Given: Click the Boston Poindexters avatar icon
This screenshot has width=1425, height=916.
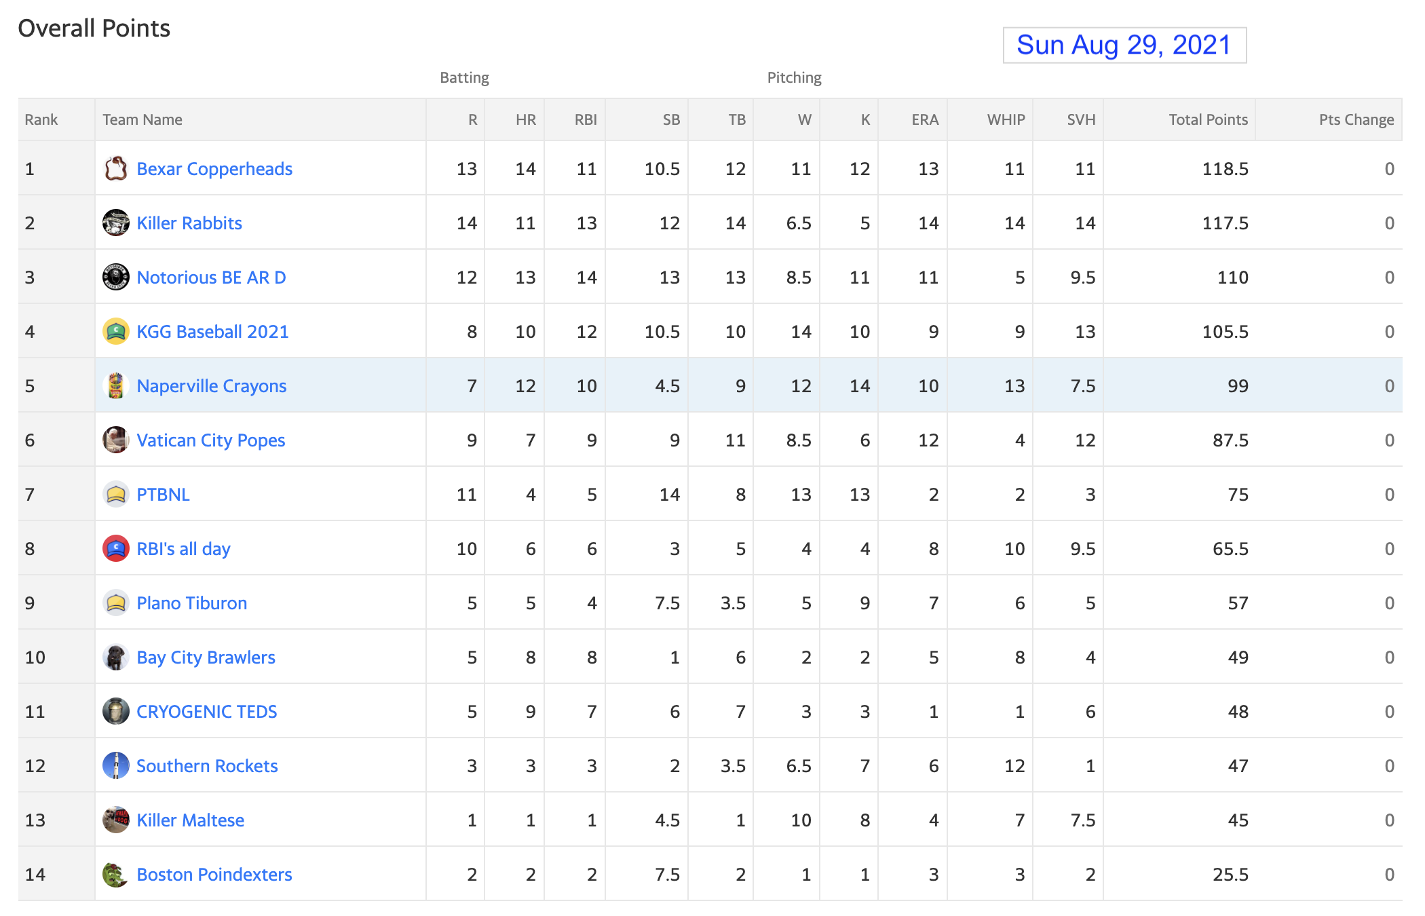Looking at the screenshot, I should click(x=116, y=874).
